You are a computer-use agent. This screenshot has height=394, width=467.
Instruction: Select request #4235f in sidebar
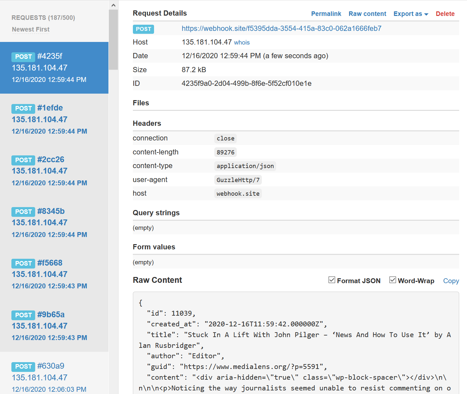54,68
